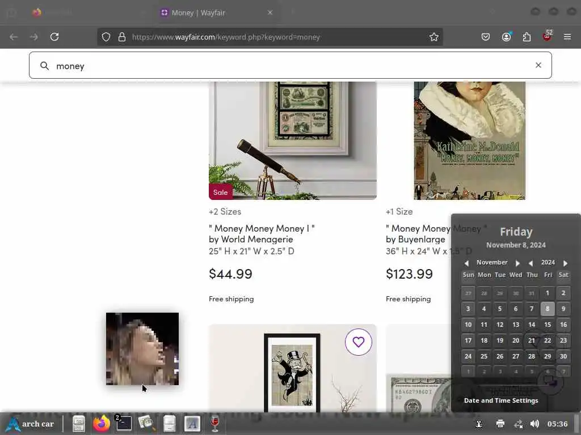Open the font viewer A taskbar icon

coord(192,424)
